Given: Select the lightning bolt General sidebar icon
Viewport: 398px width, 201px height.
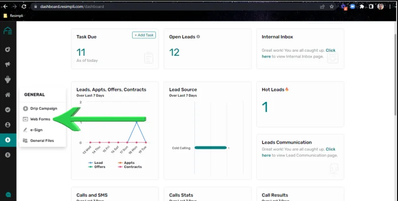Looking at the screenshot, I should [x=8, y=140].
